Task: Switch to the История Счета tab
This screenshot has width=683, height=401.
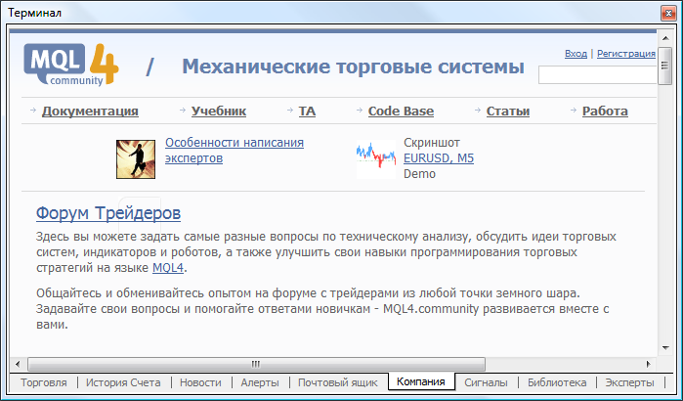Action: pos(123,382)
